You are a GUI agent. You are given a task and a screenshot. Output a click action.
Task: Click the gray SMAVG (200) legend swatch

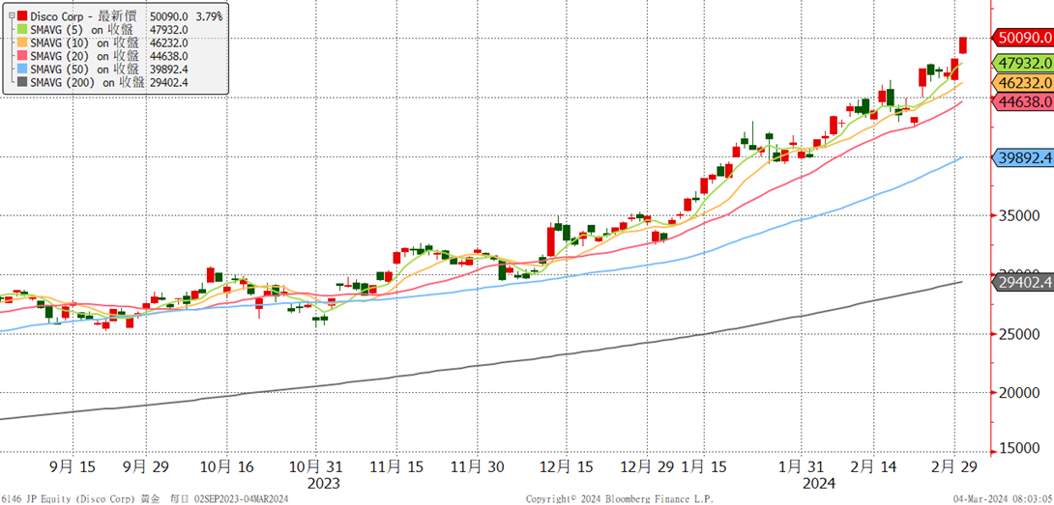tap(22, 83)
